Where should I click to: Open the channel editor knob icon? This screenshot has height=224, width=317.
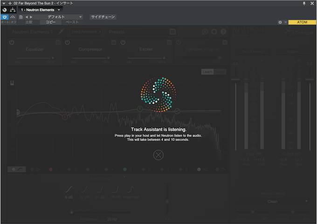(5, 10)
